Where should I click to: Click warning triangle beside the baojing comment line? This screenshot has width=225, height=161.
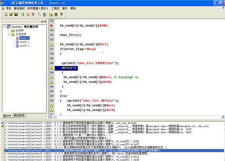pyautogui.click(x=51, y=77)
